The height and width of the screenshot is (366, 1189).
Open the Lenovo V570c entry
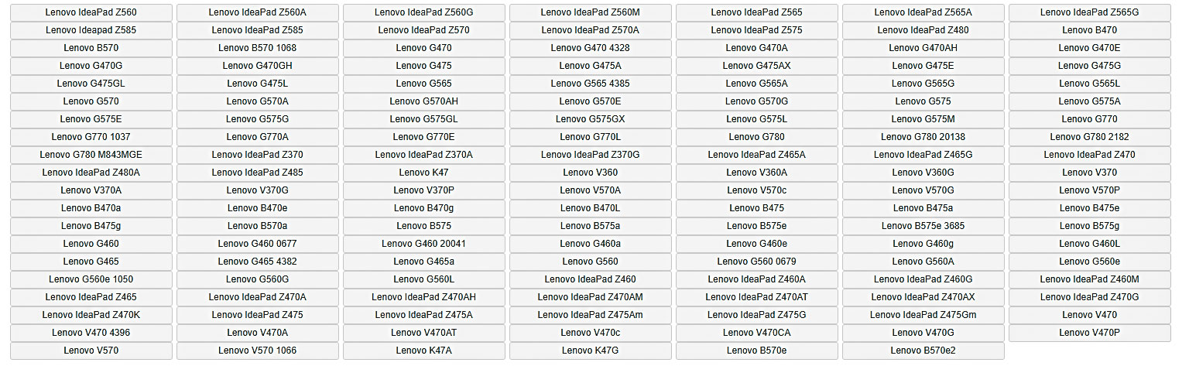pyautogui.click(x=757, y=190)
